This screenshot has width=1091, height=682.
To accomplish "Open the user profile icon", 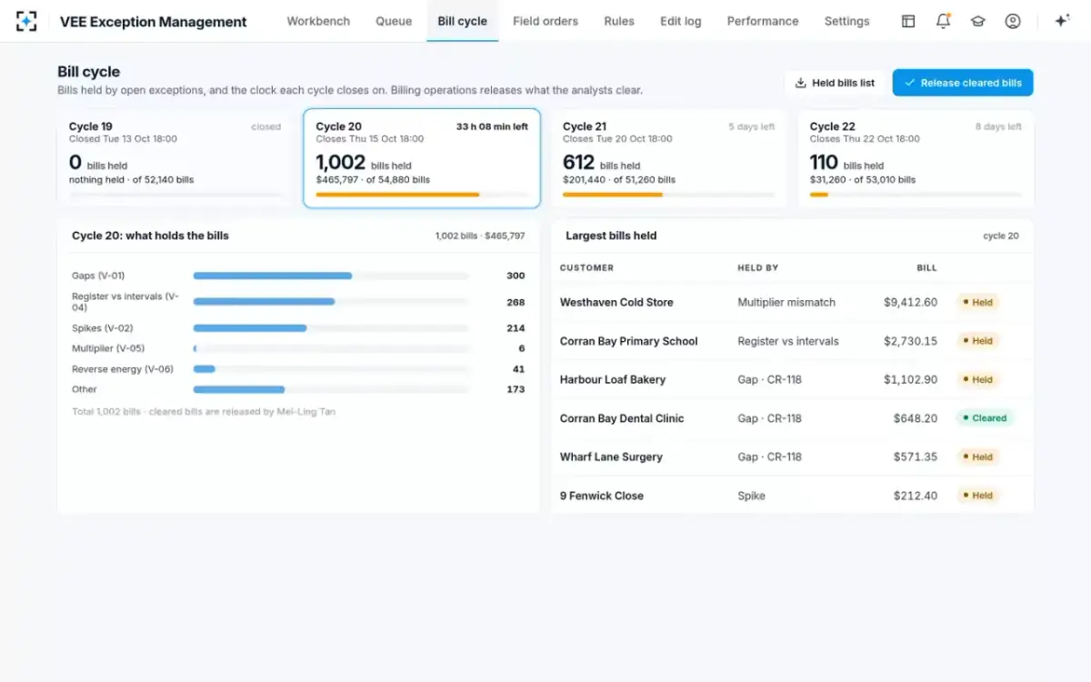I will point(1013,21).
